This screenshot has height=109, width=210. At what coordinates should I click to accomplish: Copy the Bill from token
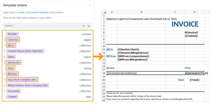[x=12, y=74]
